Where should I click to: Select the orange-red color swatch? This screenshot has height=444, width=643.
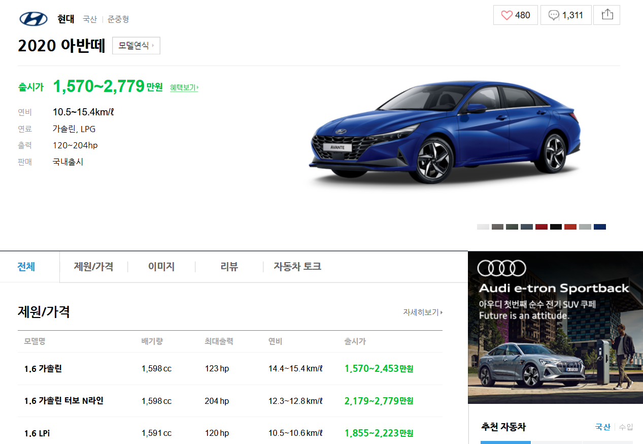[x=570, y=227]
